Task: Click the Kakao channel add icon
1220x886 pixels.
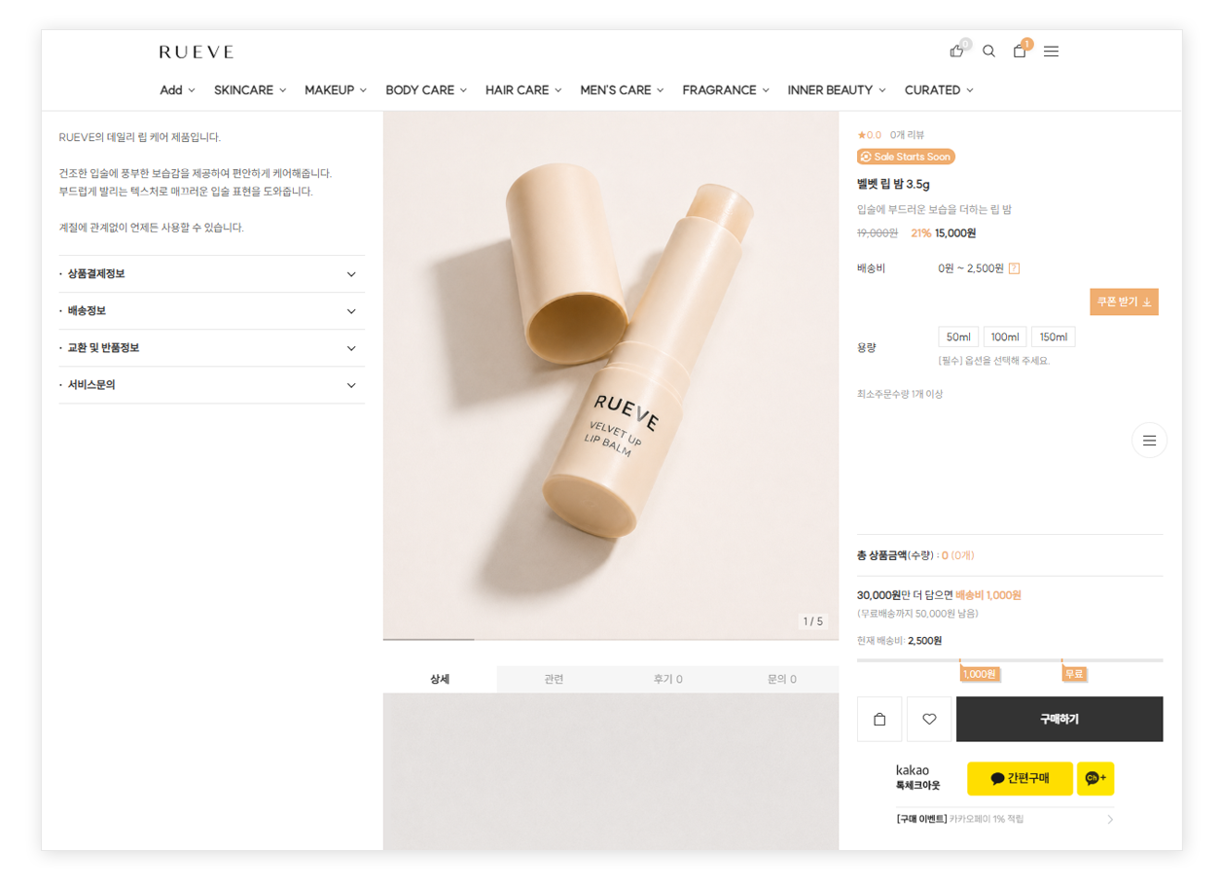Action: click(x=1095, y=778)
